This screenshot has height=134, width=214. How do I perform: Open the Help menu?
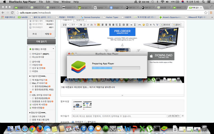click(76, 2)
